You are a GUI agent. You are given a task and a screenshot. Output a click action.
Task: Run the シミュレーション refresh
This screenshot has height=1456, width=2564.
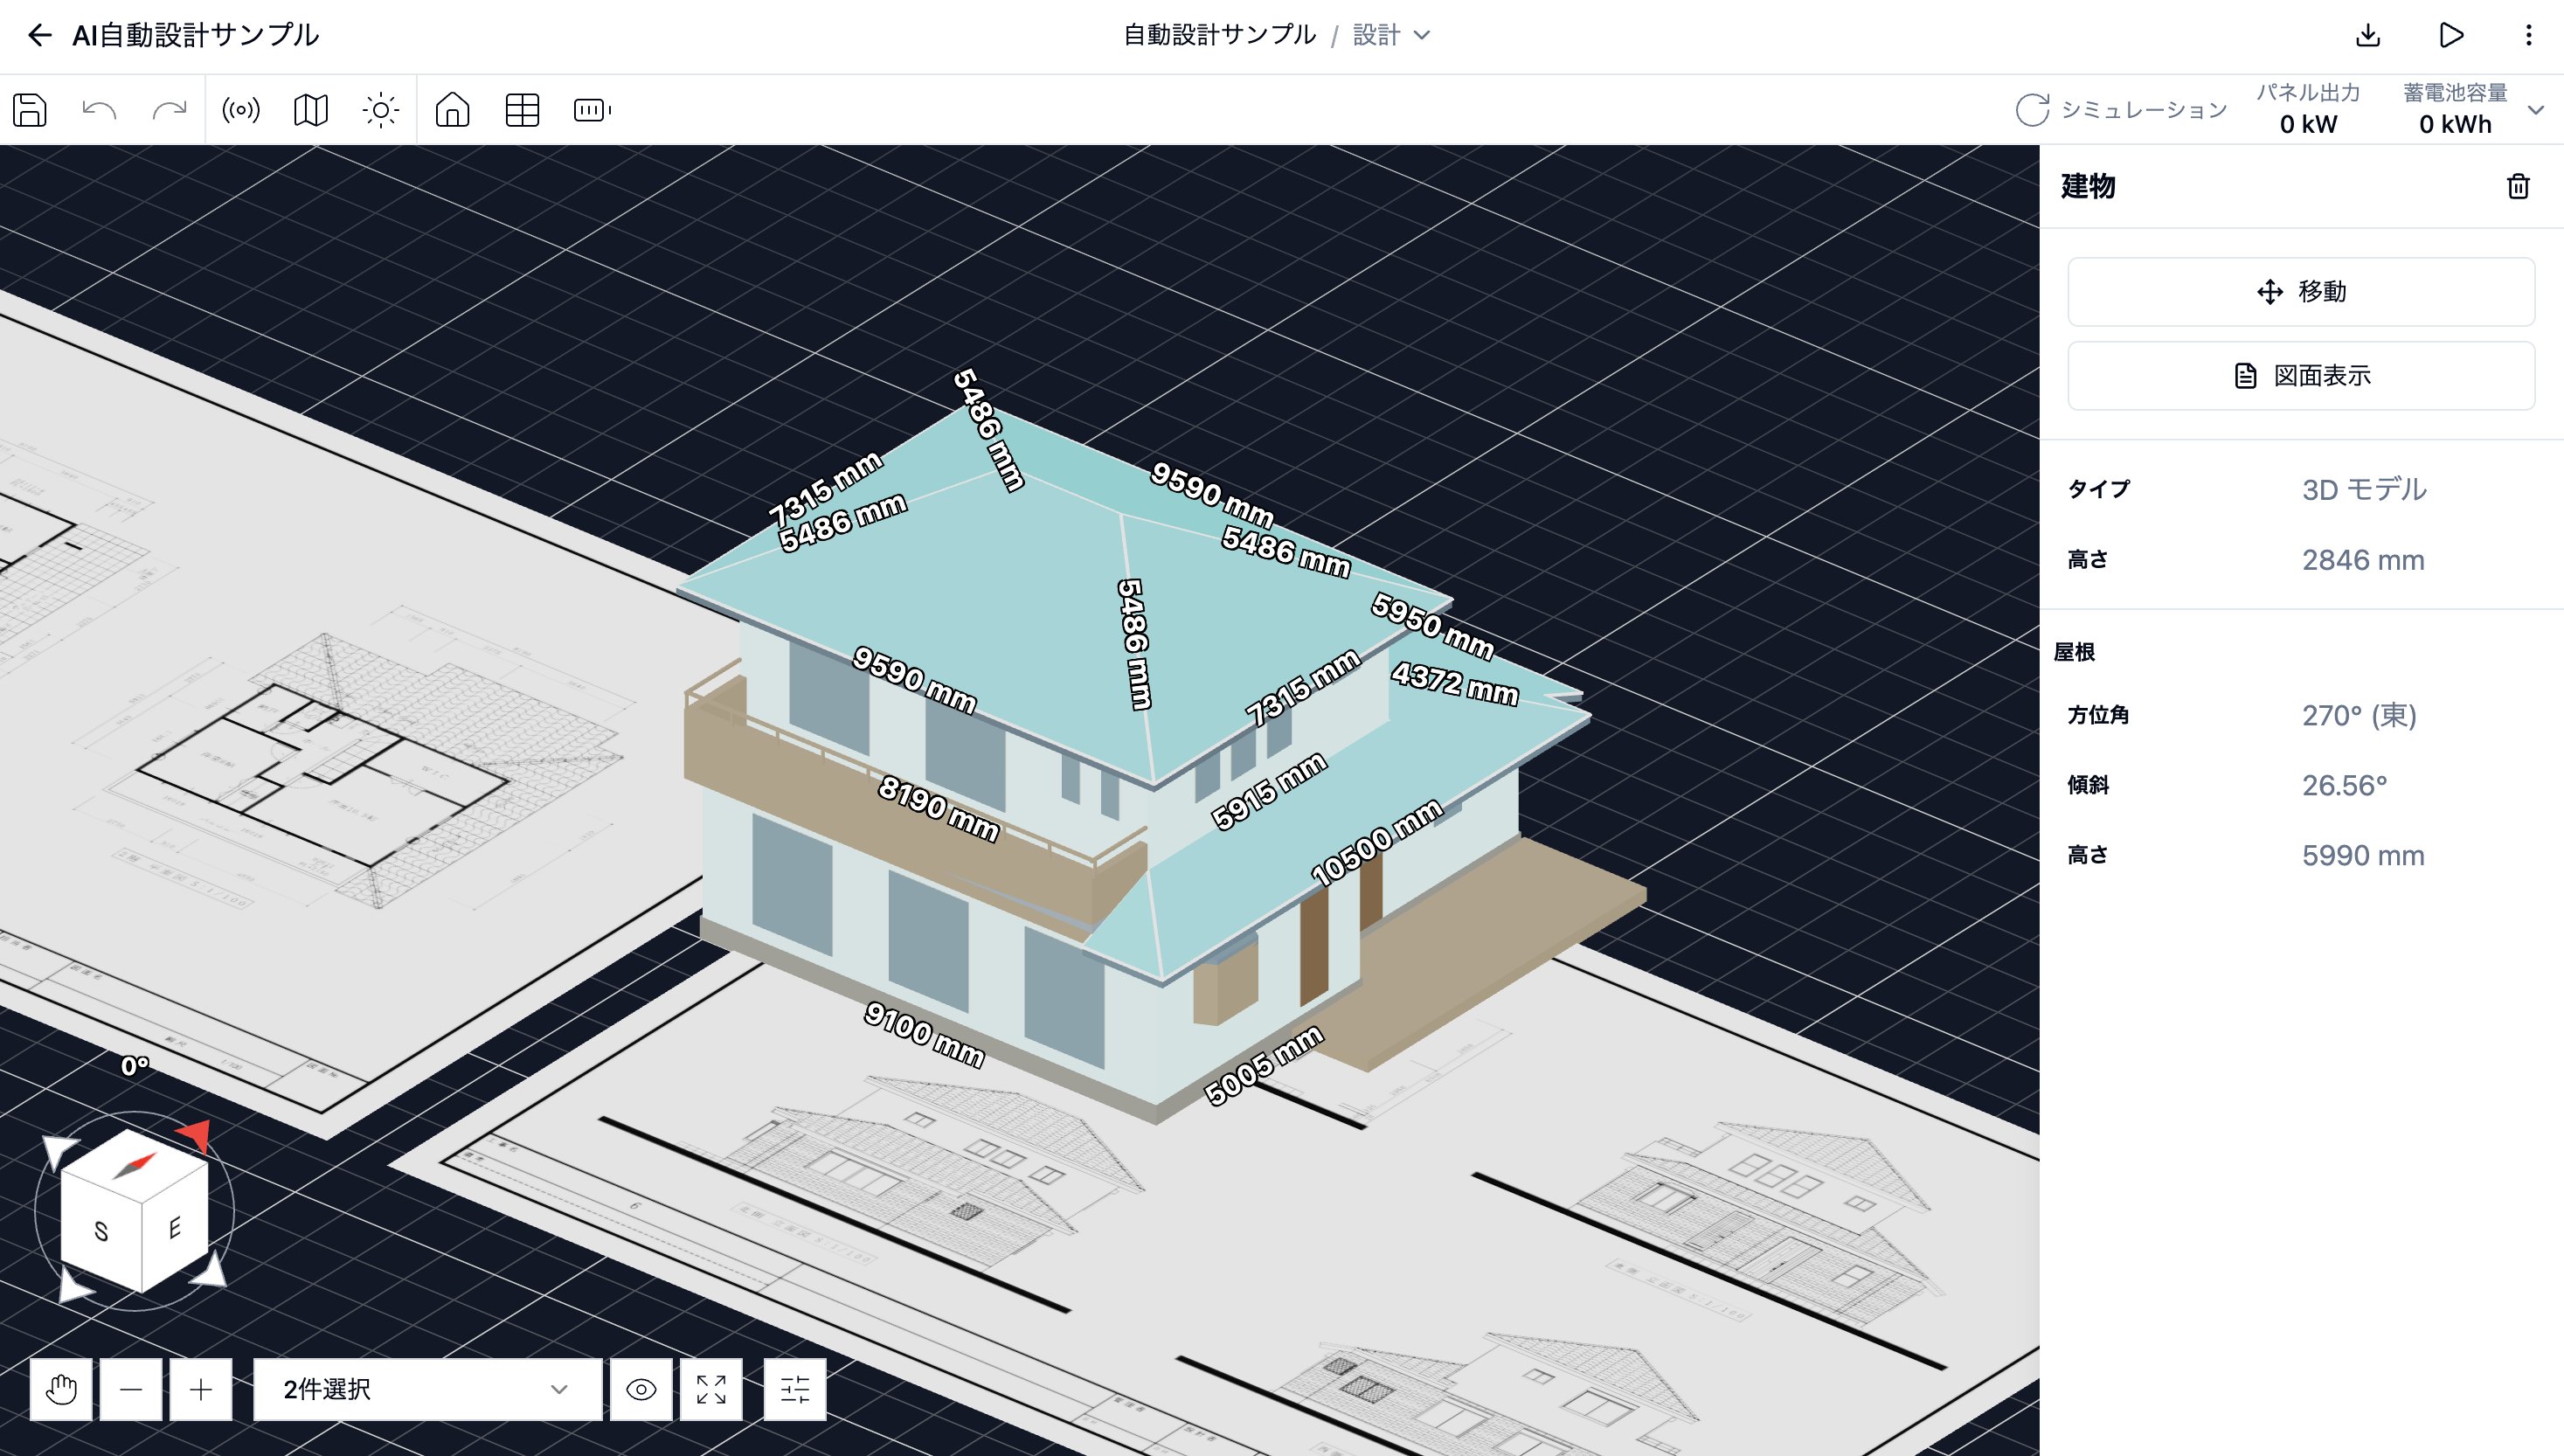tap(2122, 110)
